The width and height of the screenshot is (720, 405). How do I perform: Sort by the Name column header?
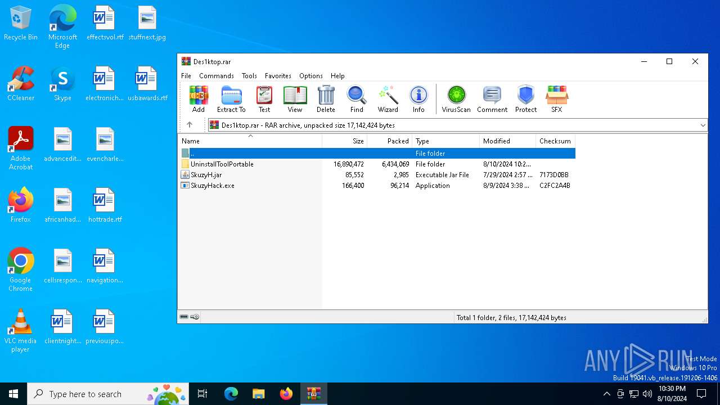point(250,141)
